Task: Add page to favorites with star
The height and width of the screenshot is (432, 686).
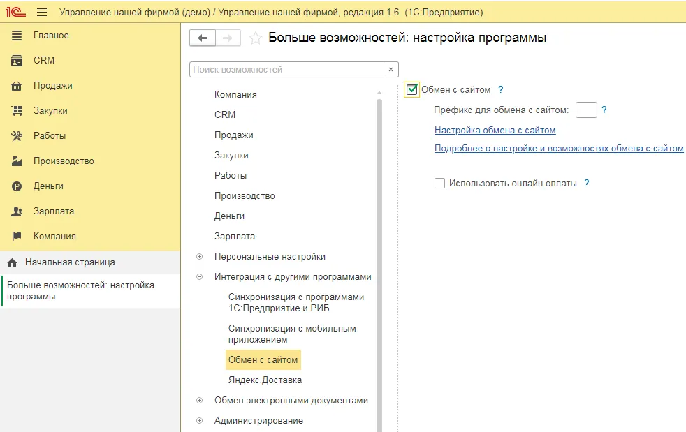Action: tap(256, 38)
